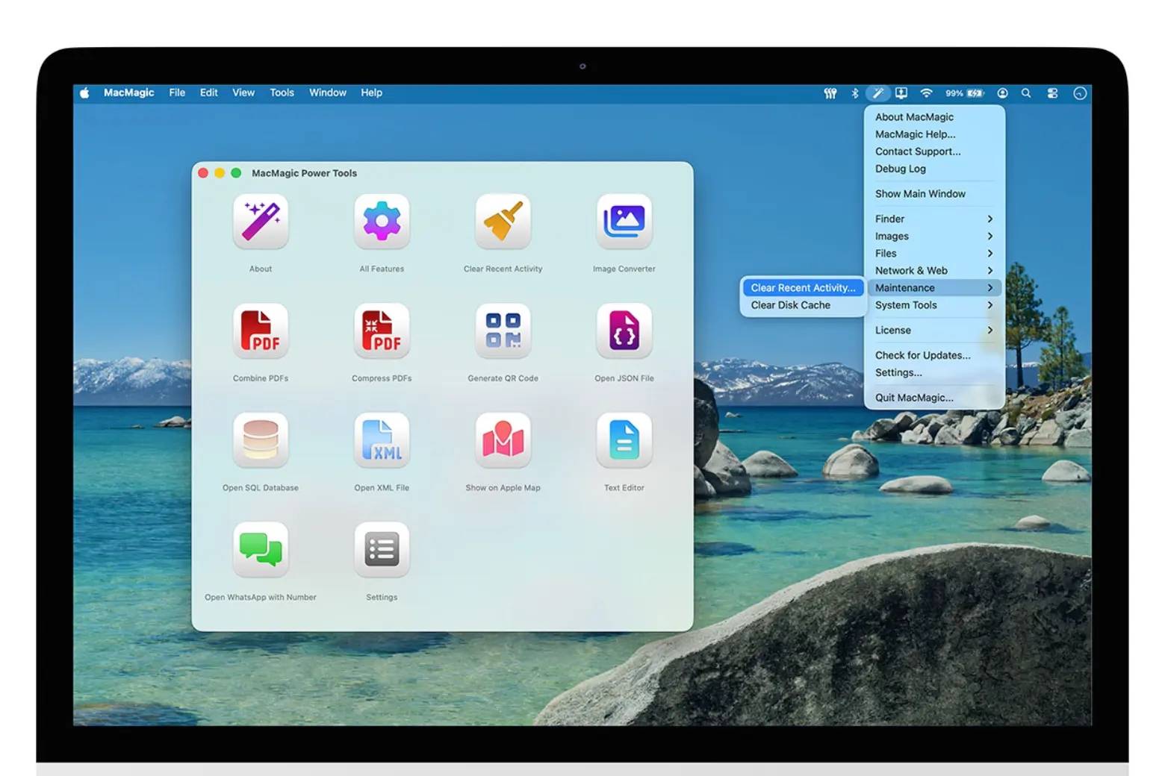This screenshot has height=776, width=1165.
Task: Open the JSON File viewer icon
Action: (624, 331)
